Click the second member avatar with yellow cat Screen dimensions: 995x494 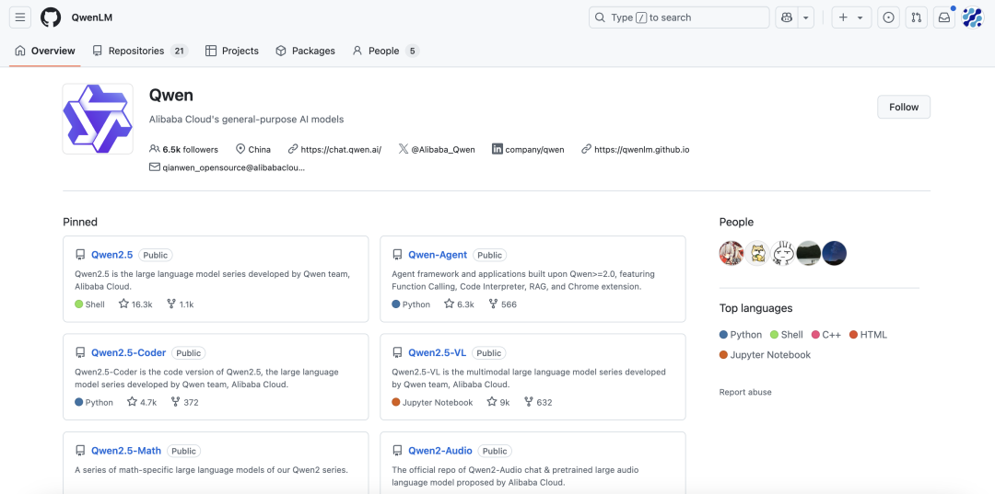click(x=757, y=253)
